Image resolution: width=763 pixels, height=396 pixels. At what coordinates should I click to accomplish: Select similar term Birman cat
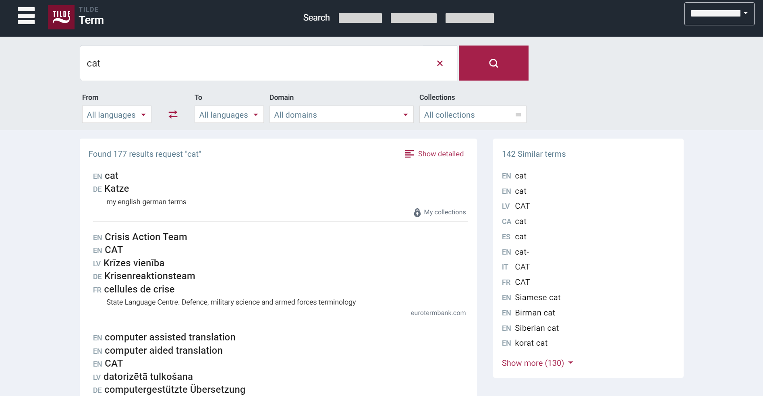click(x=535, y=313)
